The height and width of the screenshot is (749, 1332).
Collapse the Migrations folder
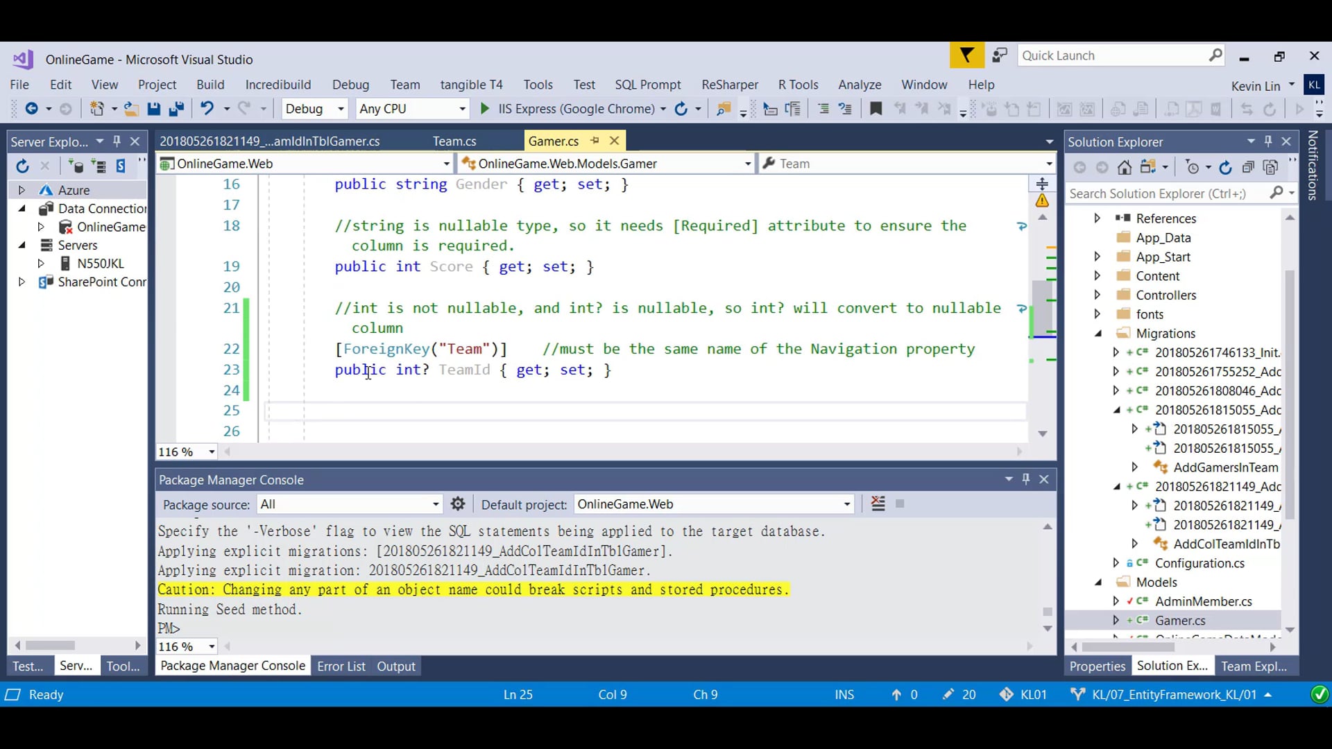tap(1098, 334)
